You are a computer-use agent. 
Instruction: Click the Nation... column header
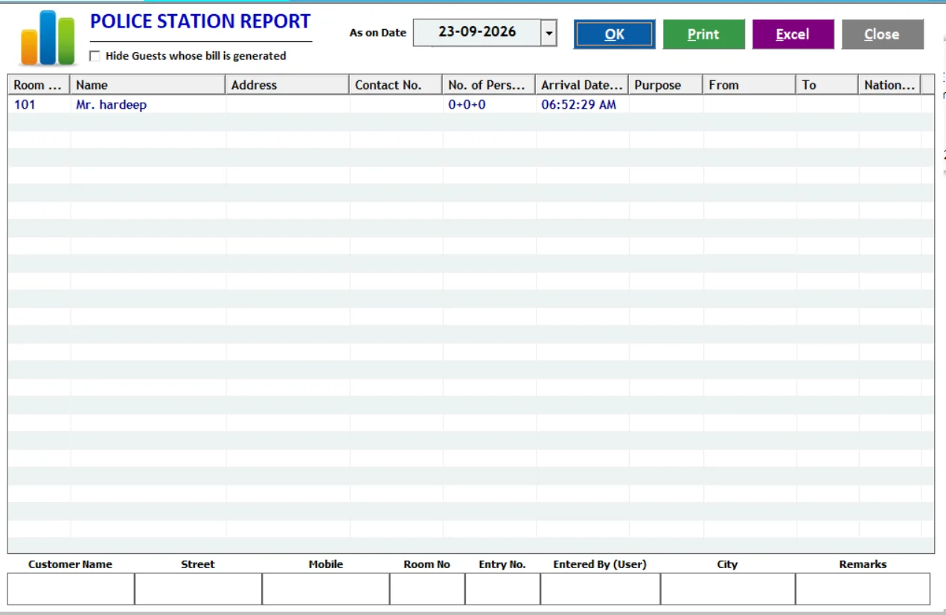(889, 85)
